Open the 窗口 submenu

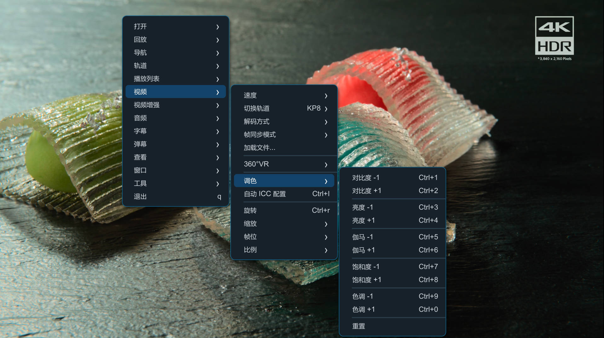pyautogui.click(x=175, y=170)
